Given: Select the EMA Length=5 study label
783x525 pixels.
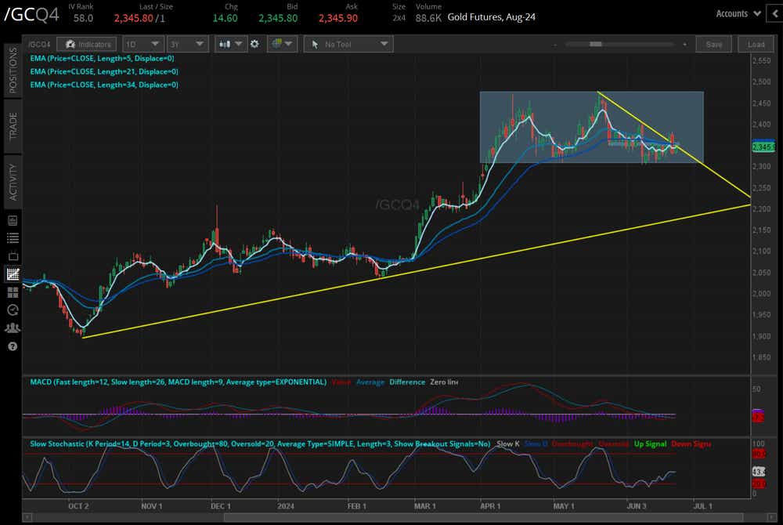Looking at the screenshot, I should 102,59.
